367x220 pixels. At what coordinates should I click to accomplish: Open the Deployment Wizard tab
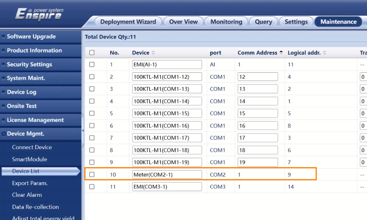128,21
